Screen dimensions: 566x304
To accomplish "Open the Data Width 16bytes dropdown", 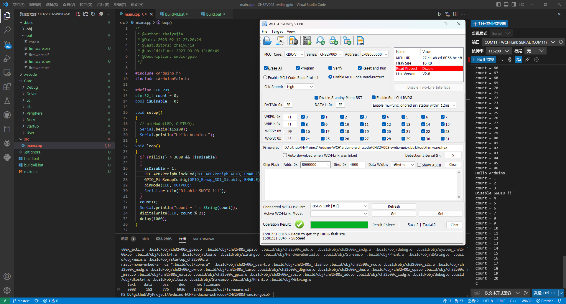I will click(403, 165).
